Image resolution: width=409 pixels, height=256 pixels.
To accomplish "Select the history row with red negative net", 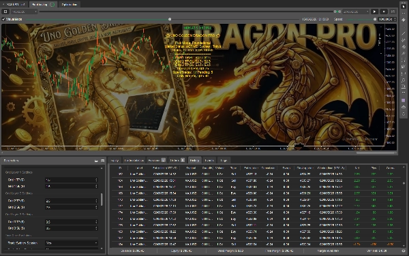I will [x=256, y=244].
